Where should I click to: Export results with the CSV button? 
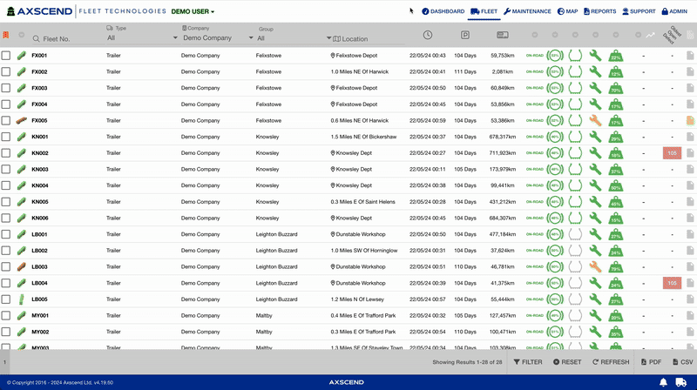(680, 361)
